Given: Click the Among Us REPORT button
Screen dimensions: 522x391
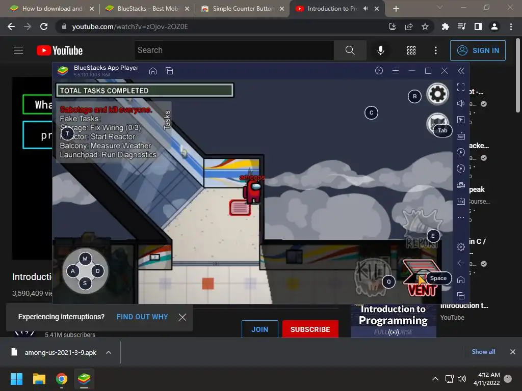Looking at the screenshot, I should click(422, 230).
